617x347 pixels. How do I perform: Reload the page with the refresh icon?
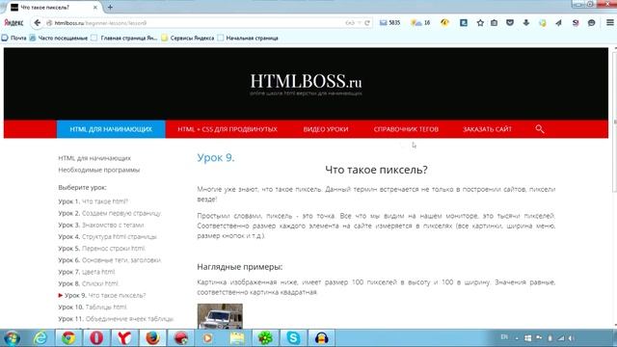click(x=367, y=23)
